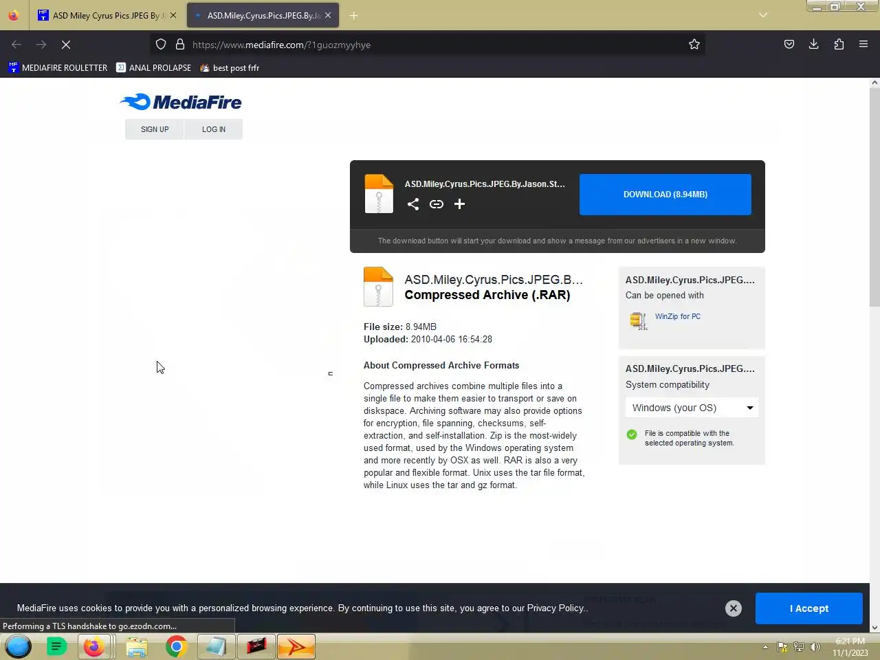Open the Start orb on taskbar

click(18, 646)
